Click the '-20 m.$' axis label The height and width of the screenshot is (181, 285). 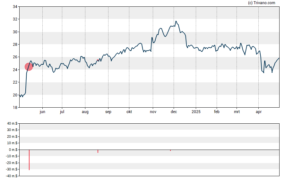(x=12, y=163)
